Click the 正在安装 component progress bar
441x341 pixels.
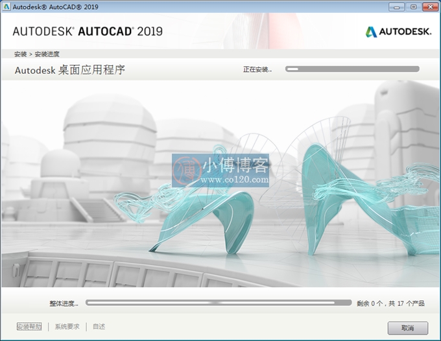352,69
